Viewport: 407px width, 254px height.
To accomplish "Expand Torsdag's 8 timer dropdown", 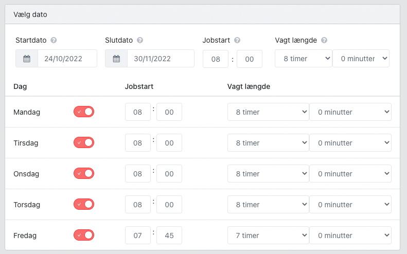I will coord(268,205).
